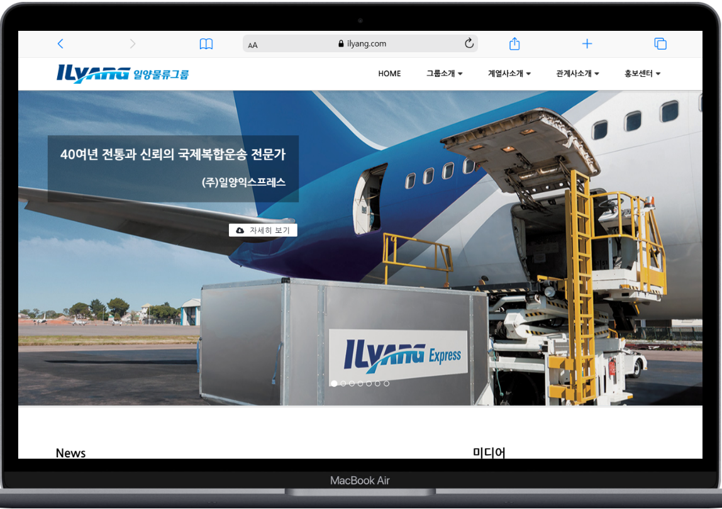722x509 pixels.
Task: Jump to the last carousel slide dot
Action: [386, 383]
